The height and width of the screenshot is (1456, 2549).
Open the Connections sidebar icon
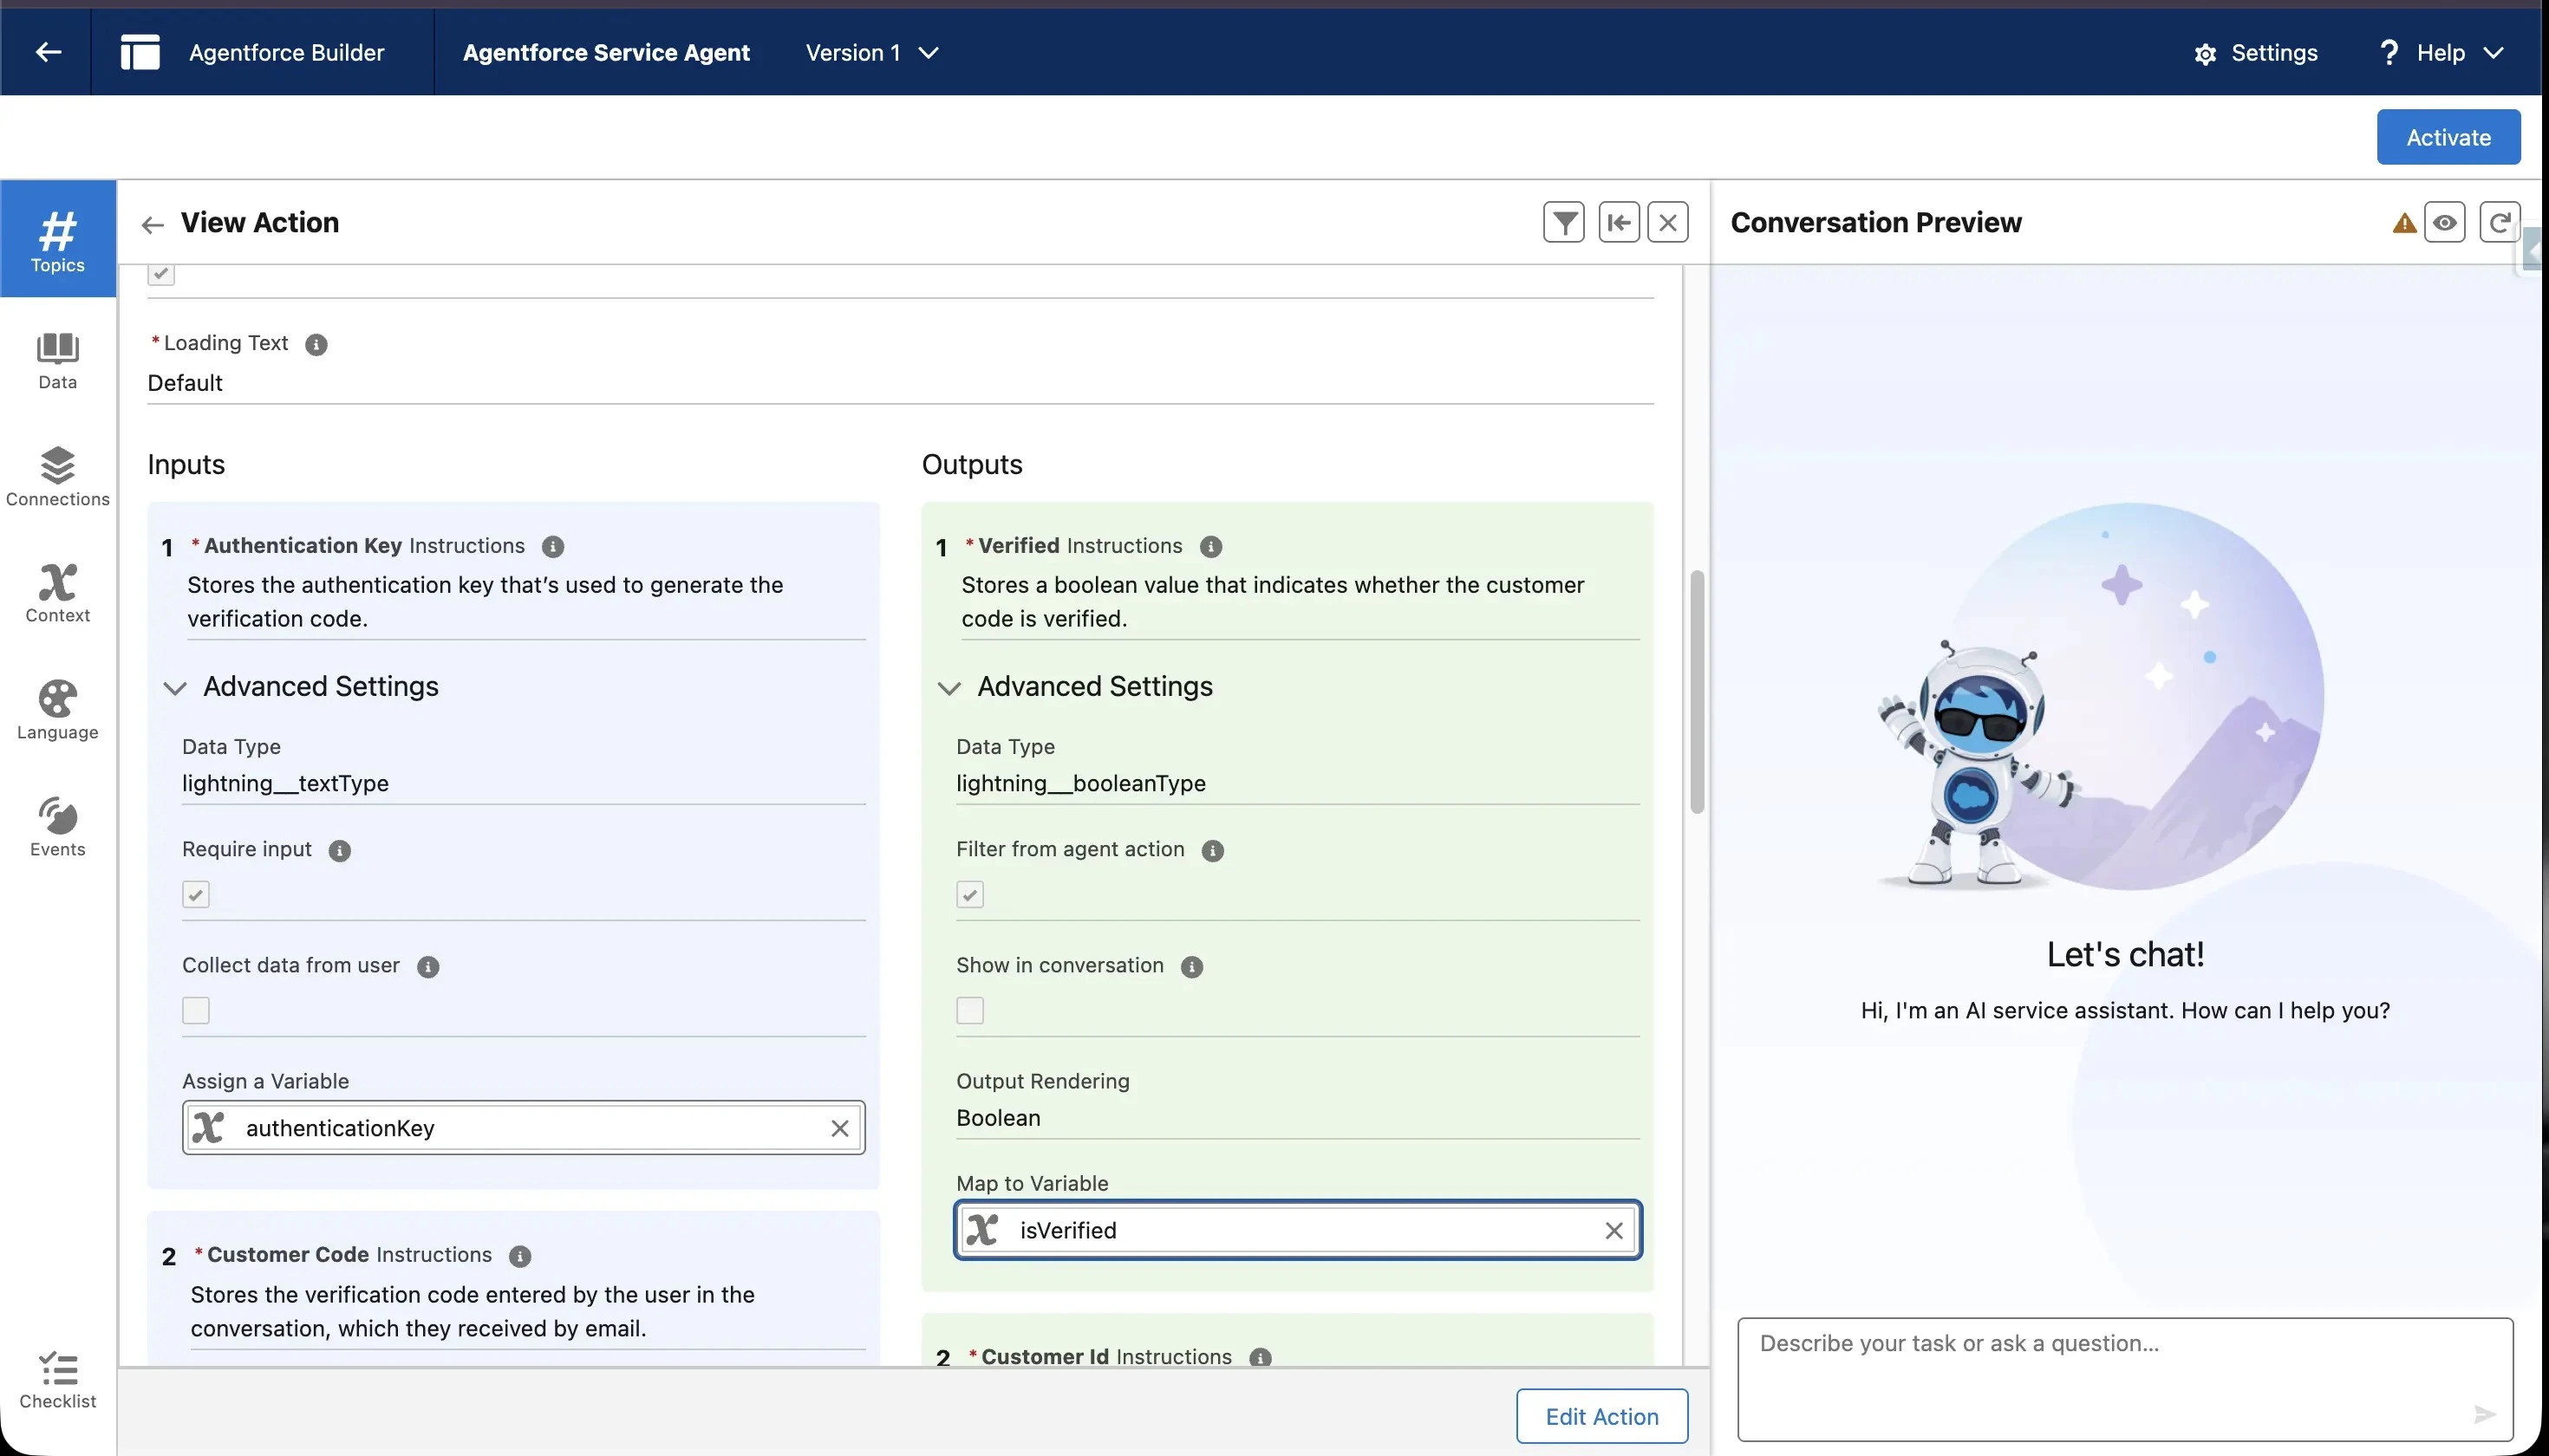coord(57,476)
